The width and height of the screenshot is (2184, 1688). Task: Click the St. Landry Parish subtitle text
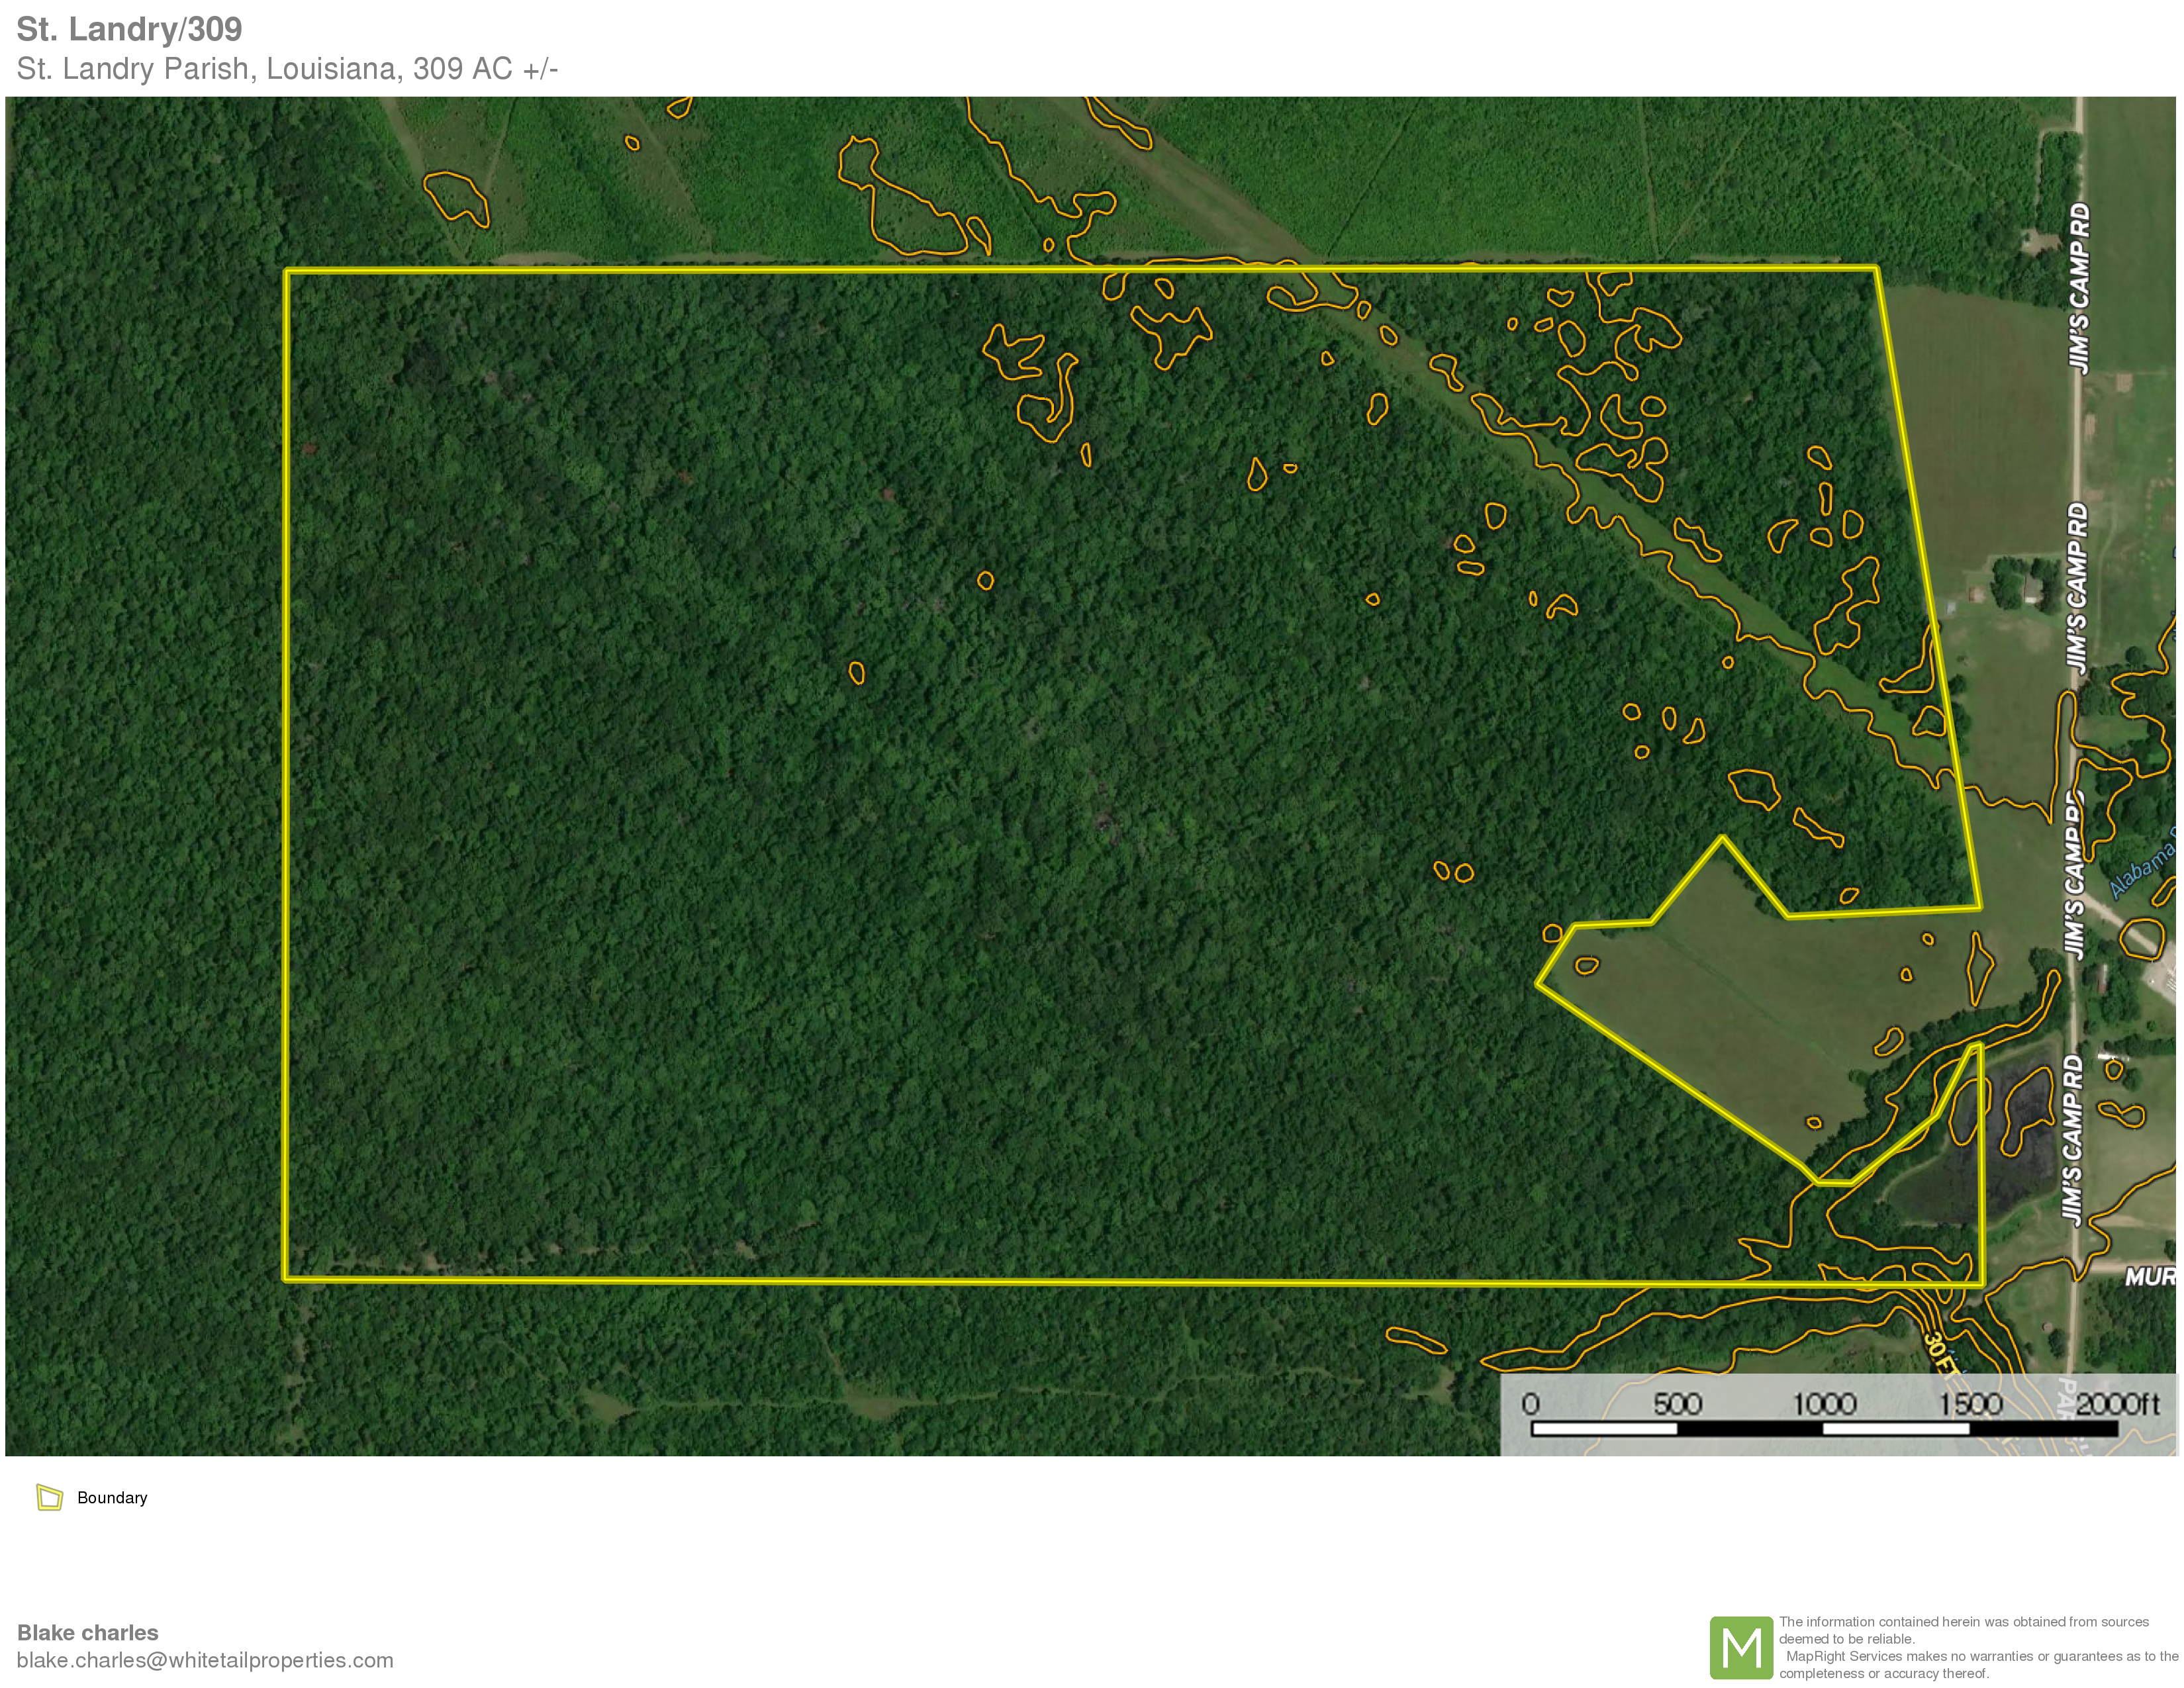coord(287,69)
